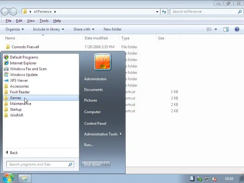Open the Share with dropdown
Image resolution: width=244 pixels, height=183 pixels.
tap(84, 29)
